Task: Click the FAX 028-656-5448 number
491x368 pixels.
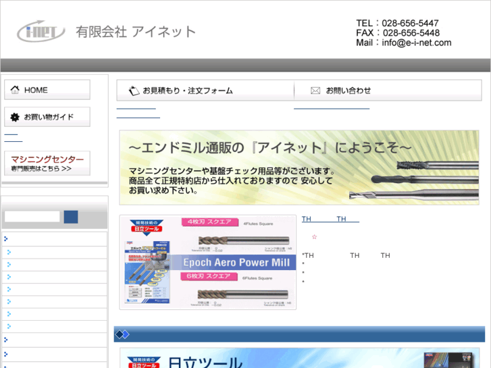Action: pyautogui.click(x=398, y=33)
